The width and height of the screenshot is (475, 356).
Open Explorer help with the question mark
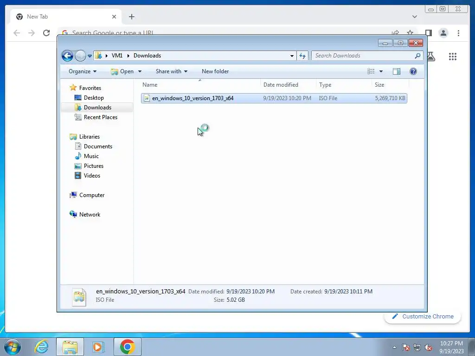(x=413, y=71)
